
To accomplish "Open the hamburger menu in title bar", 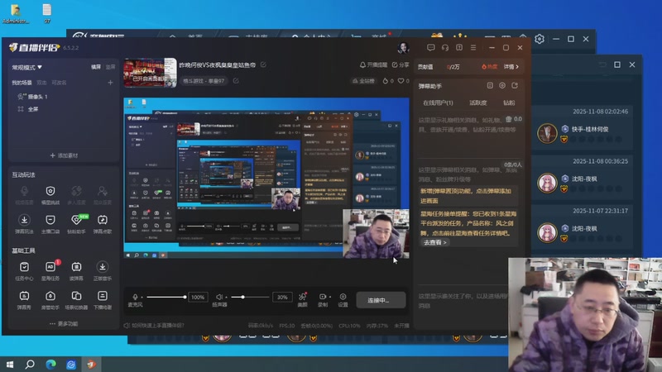I will coord(473,48).
